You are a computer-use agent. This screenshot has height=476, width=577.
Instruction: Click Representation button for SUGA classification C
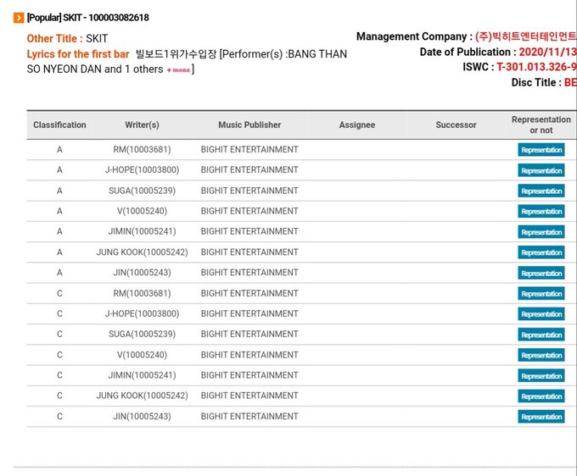point(541,335)
